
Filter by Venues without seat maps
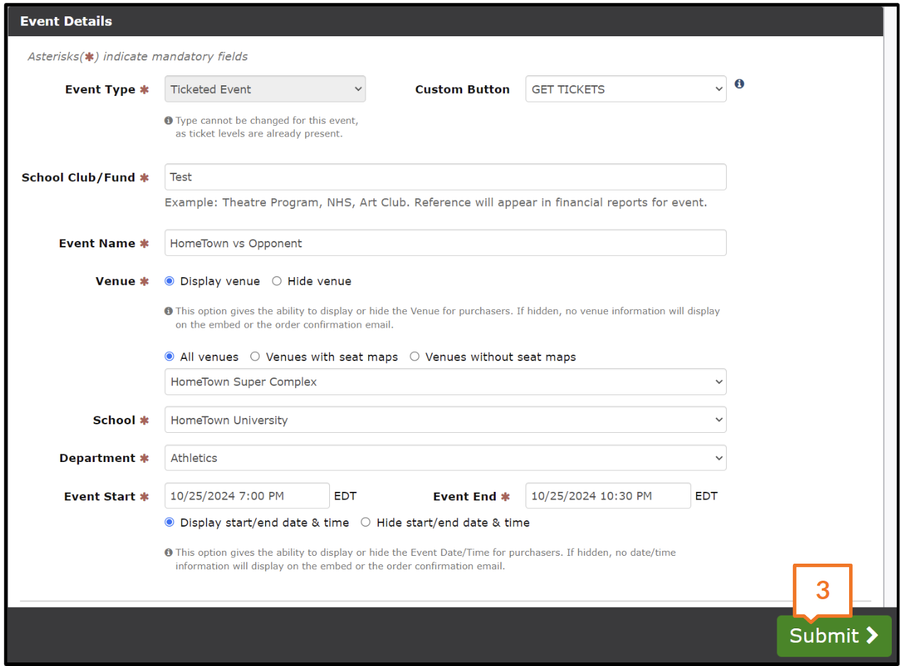(x=415, y=357)
